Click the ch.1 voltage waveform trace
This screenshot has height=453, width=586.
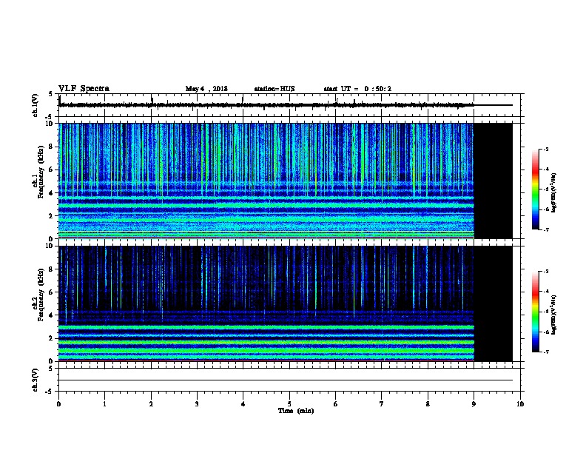[286, 105]
